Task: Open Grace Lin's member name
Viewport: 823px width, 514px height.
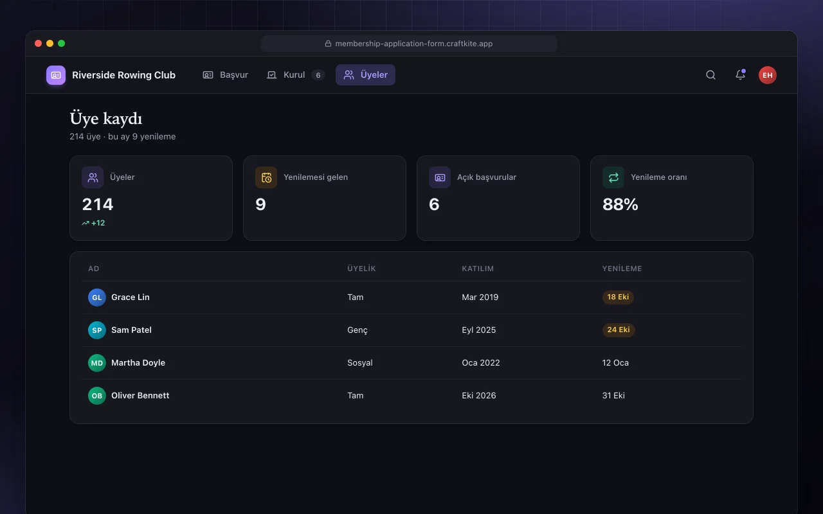Action: [x=131, y=297]
